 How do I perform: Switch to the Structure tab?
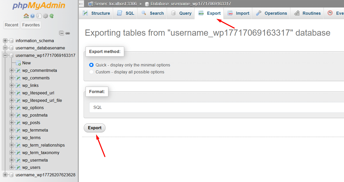click(x=96, y=13)
